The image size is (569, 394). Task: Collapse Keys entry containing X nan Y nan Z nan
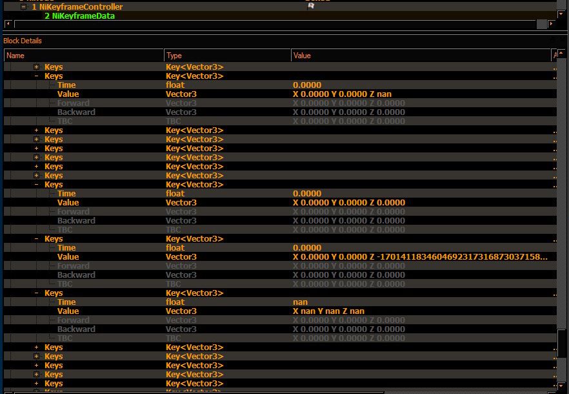click(x=36, y=293)
